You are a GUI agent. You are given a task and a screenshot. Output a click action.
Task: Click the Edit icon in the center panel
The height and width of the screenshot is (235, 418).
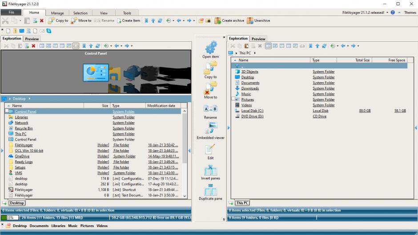211,149
